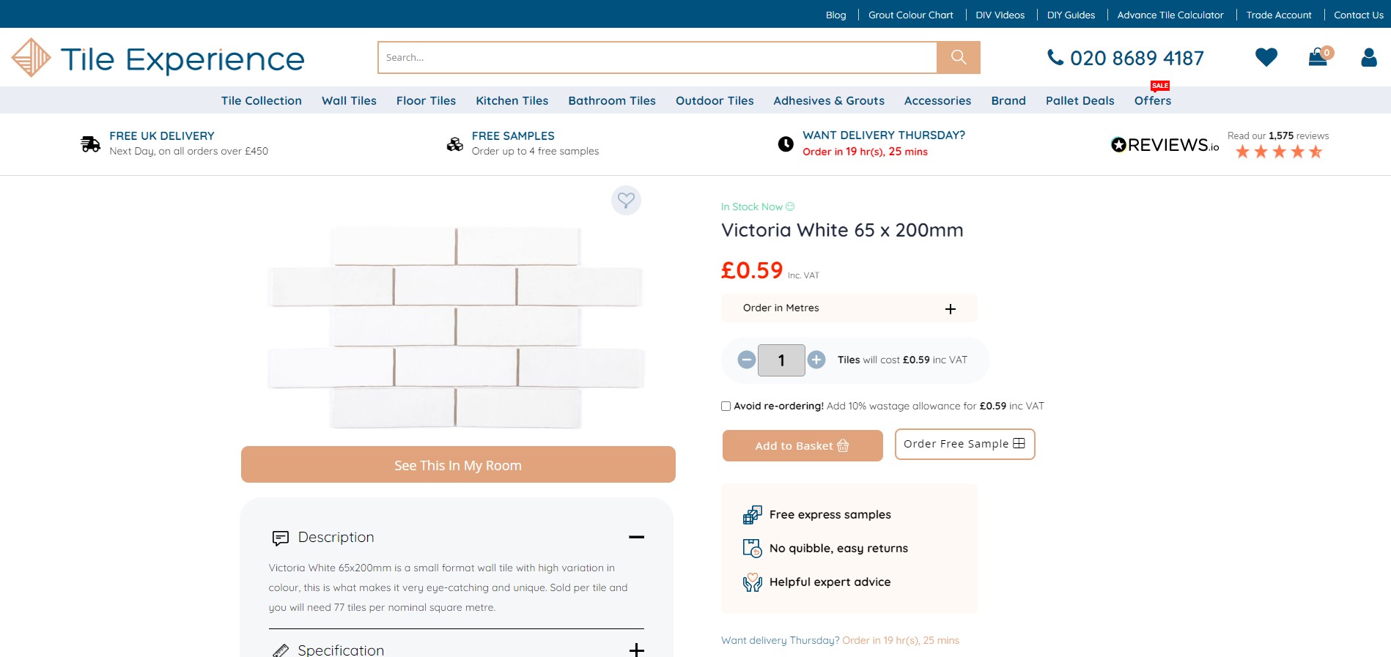Open the shopping basket icon

pos(1318,57)
